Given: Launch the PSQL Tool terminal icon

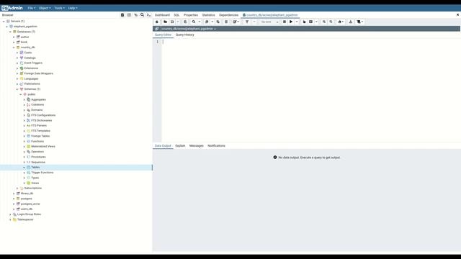Looking at the screenshot, I should [x=149, y=15].
